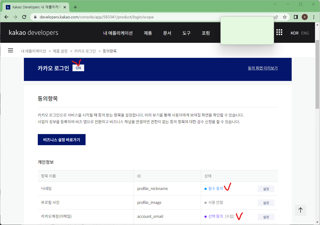Open the 도구 menu
320x225 pixels.
pos(186,33)
